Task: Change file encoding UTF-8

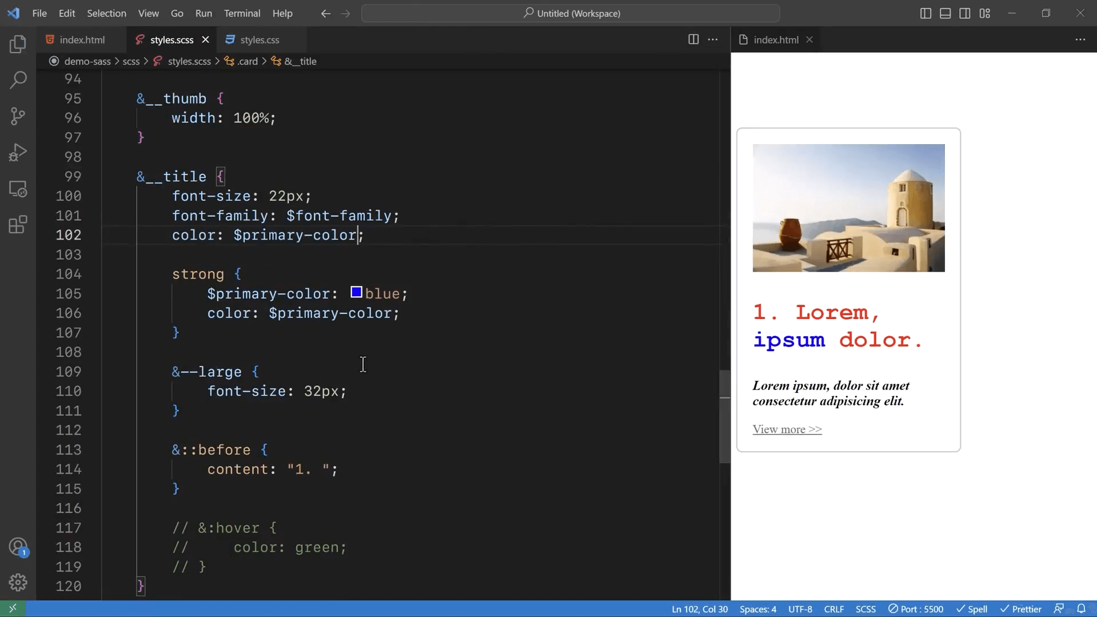Action: [x=800, y=609]
